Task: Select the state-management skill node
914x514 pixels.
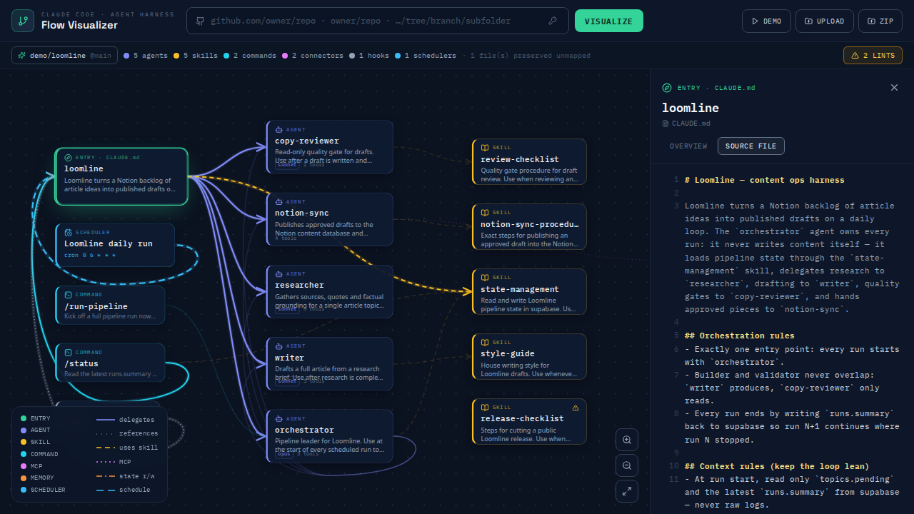Action: pos(529,291)
